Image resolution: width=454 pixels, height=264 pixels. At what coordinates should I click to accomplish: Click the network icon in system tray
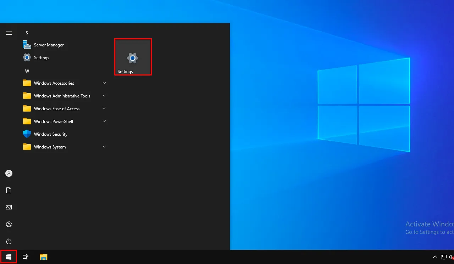coord(444,257)
